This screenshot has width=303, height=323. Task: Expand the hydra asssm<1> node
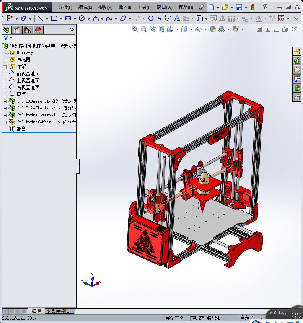(5, 115)
